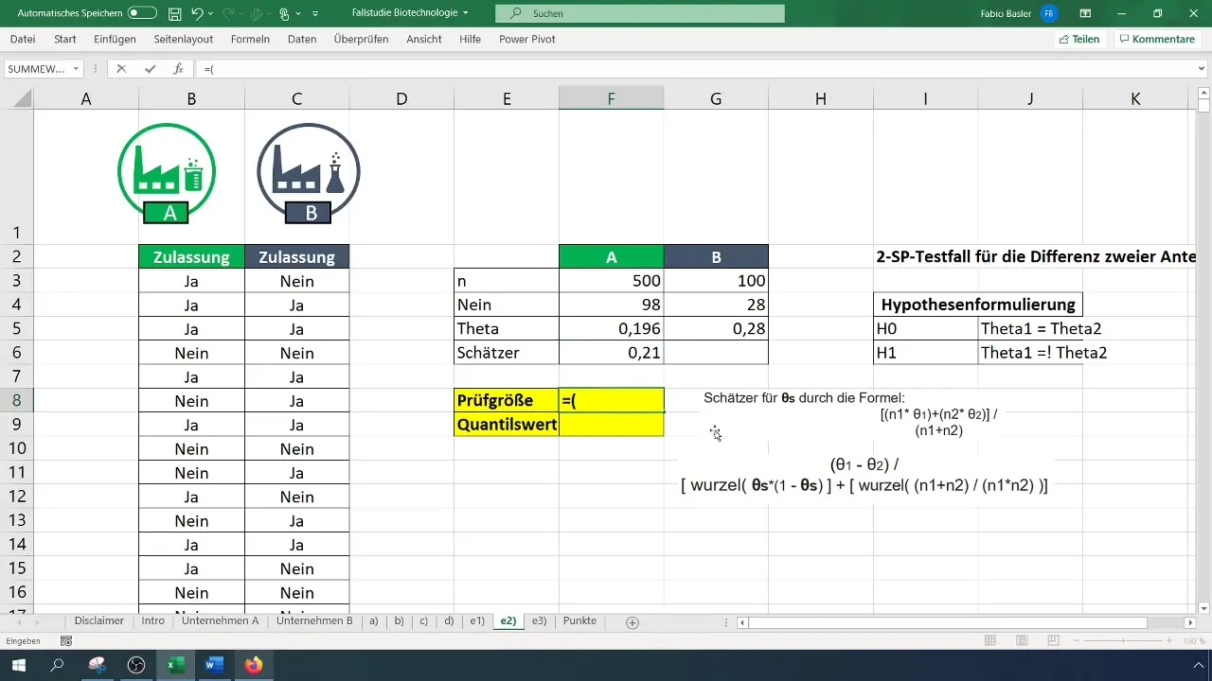1212x681 pixels.
Task: Click the macro recording status bar icon
Action: (66, 640)
